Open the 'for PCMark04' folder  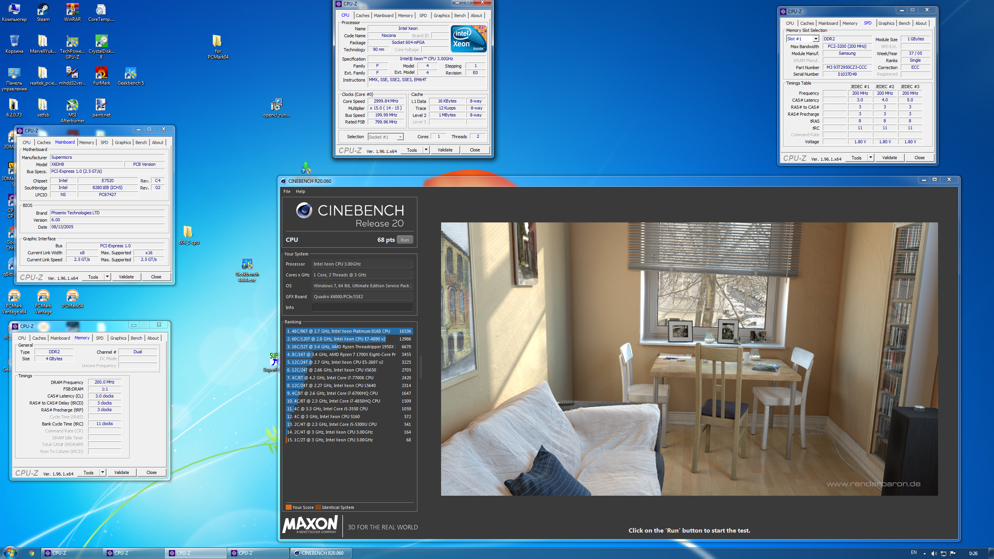[218, 47]
